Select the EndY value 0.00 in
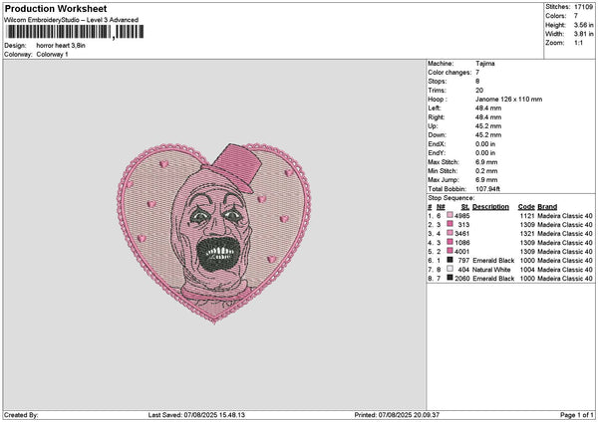The width and height of the screenshot is (598, 422). pyautogui.click(x=485, y=153)
